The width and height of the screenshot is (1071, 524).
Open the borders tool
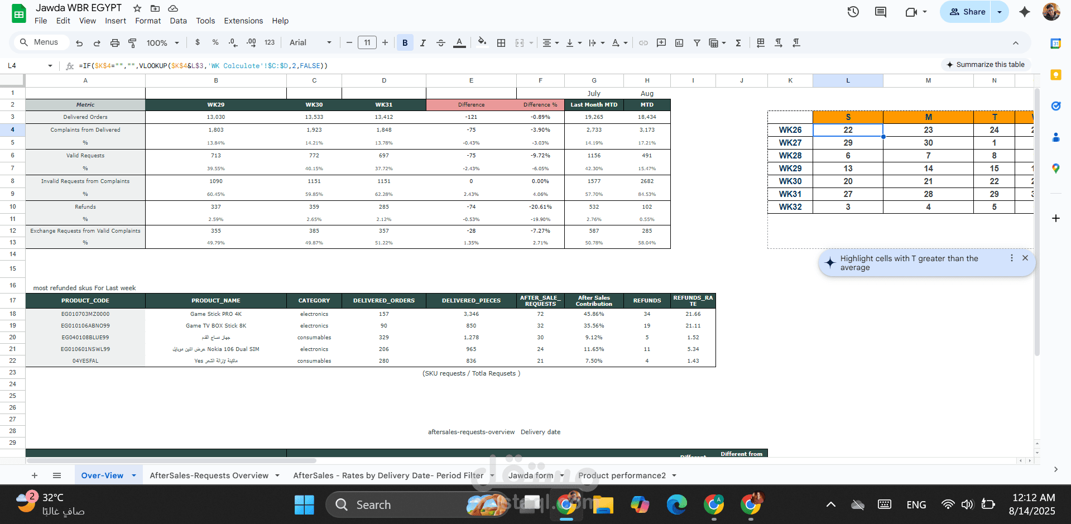(501, 43)
